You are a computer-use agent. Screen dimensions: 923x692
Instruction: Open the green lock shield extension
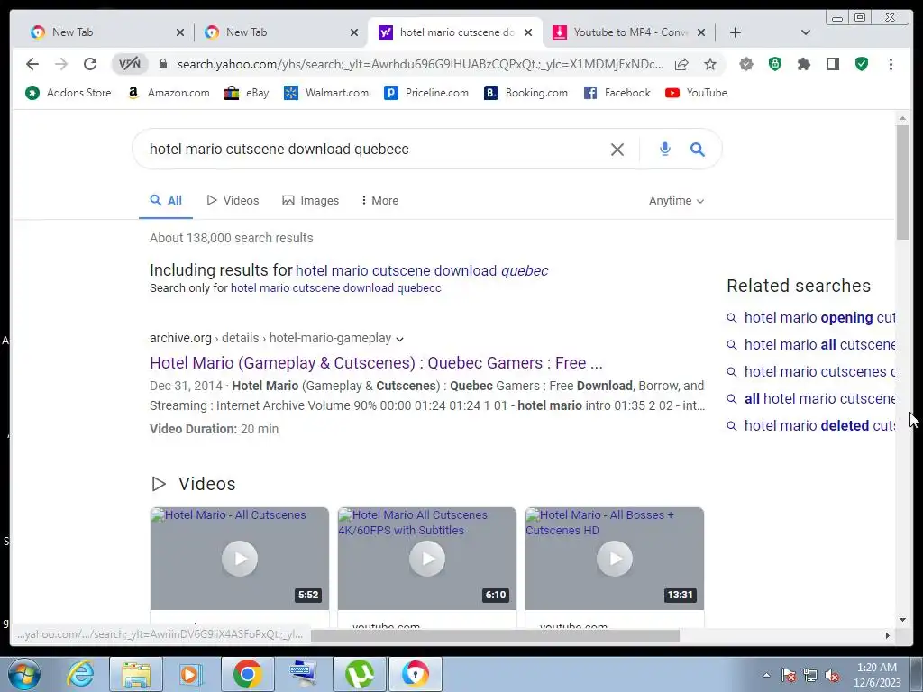click(775, 64)
